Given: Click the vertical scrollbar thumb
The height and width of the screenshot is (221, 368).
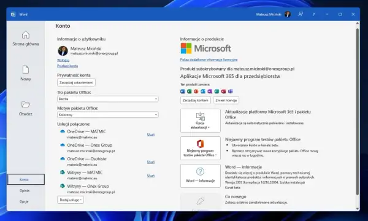Looking at the screenshot, I should click(358, 112).
